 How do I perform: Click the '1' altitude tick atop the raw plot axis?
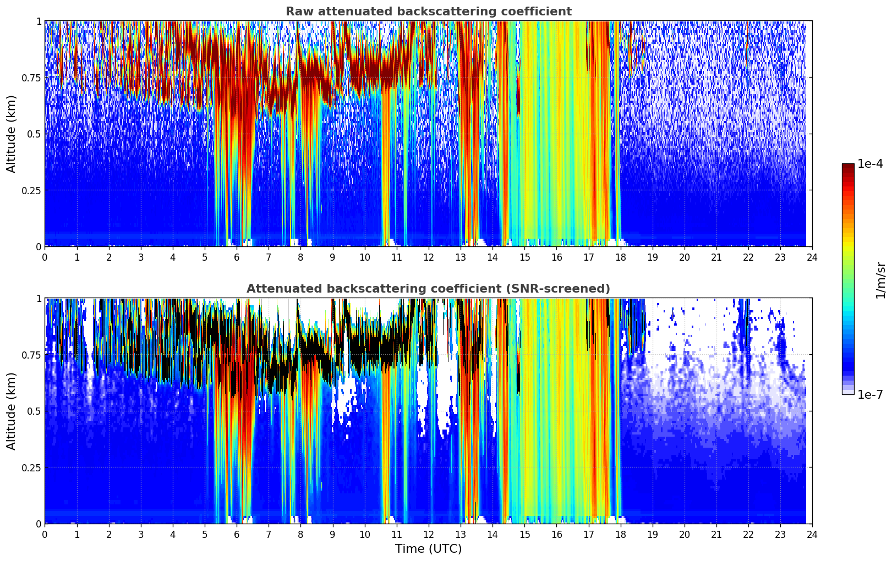pos(39,21)
